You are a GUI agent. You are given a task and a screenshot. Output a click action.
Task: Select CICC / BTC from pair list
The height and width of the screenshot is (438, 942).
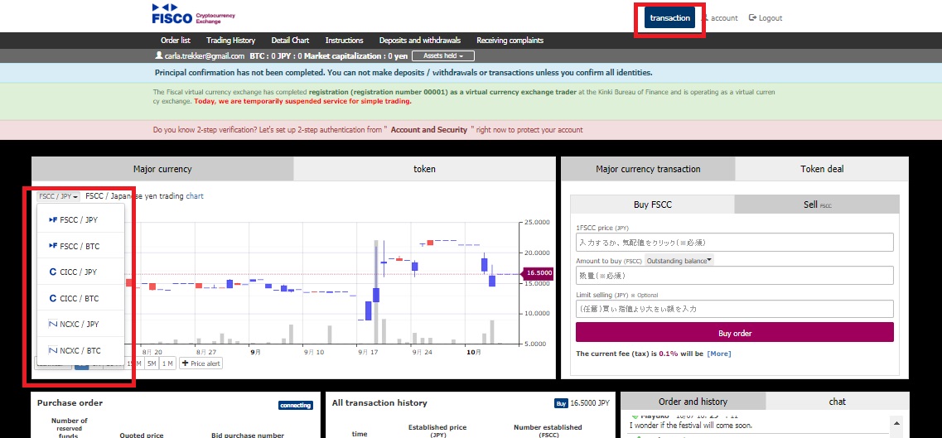pos(80,298)
